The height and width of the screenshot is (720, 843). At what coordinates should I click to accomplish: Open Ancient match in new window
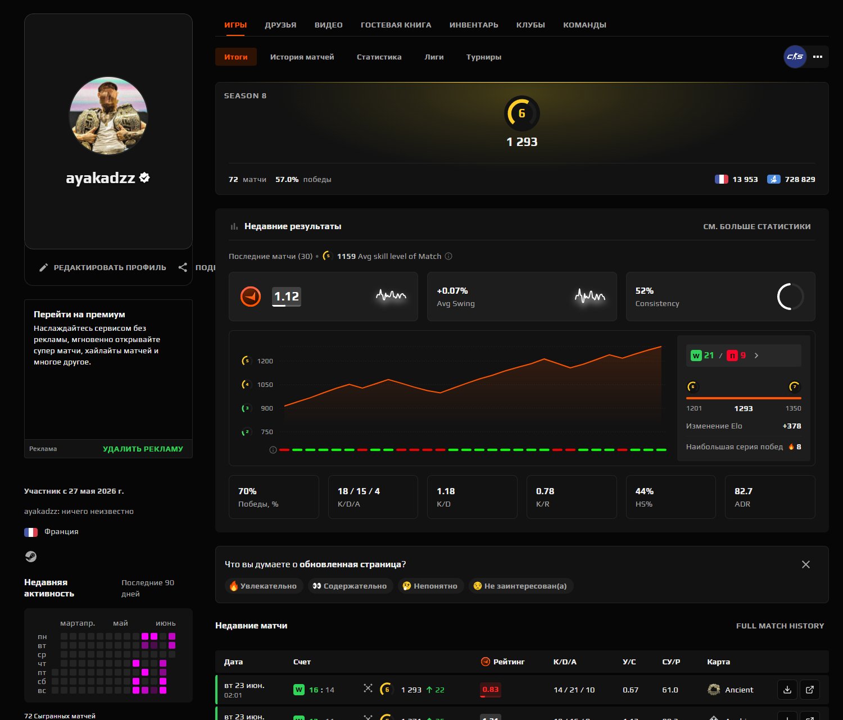(810, 690)
